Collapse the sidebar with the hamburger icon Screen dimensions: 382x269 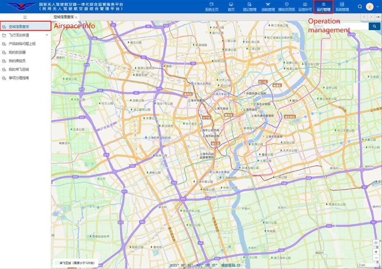click(x=25, y=17)
